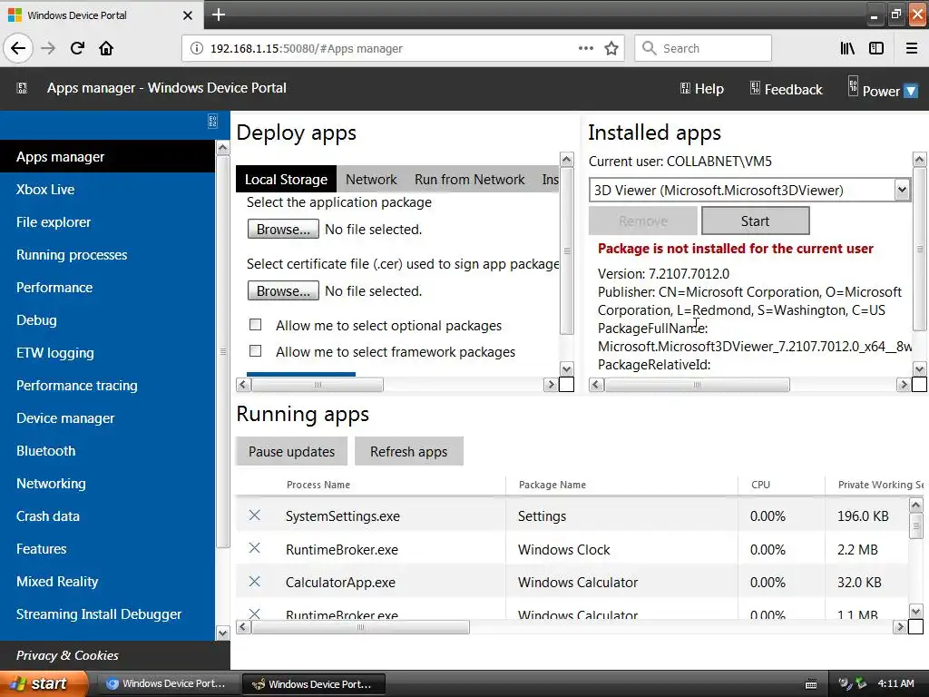Select the address bar URL

pos(307,48)
